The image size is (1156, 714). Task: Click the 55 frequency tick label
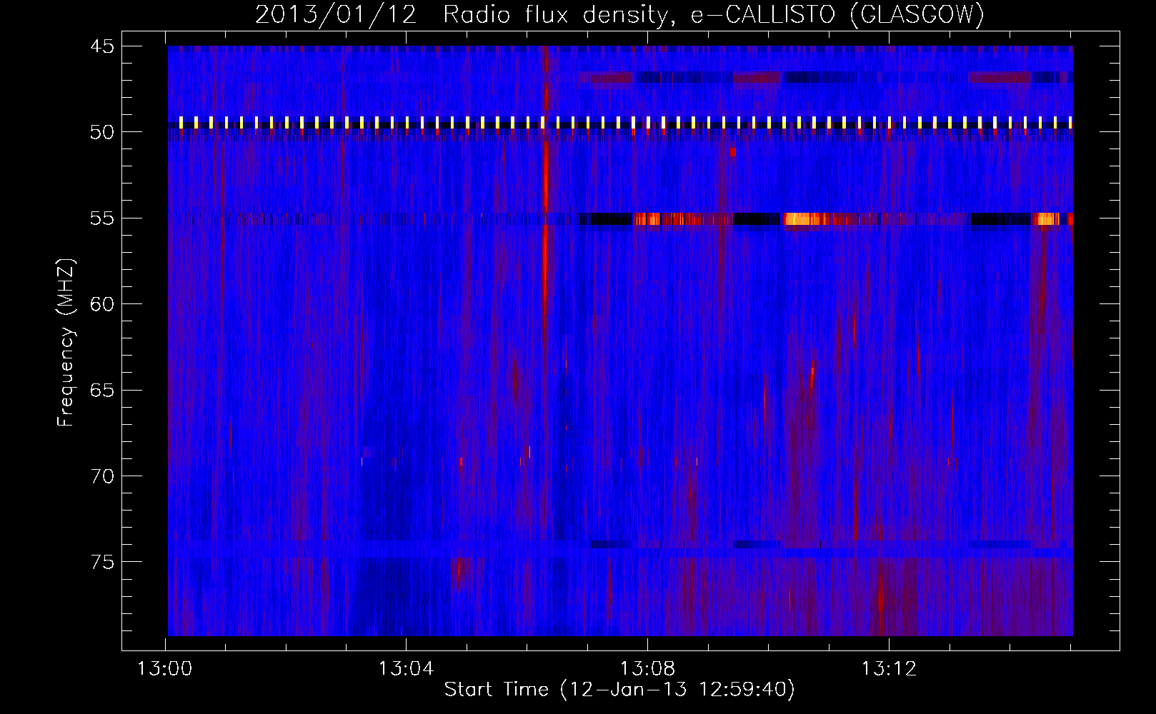pyautogui.click(x=102, y=218)
